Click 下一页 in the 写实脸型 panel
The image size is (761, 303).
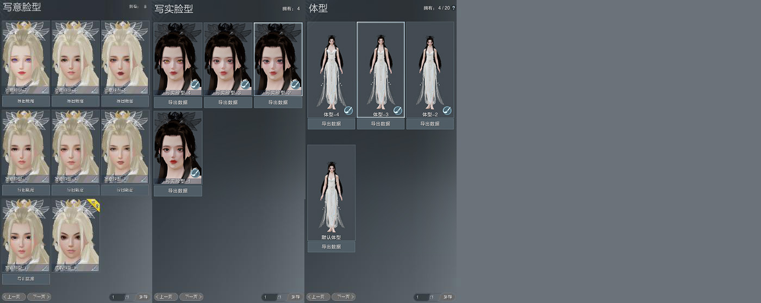tap(191, 297)
